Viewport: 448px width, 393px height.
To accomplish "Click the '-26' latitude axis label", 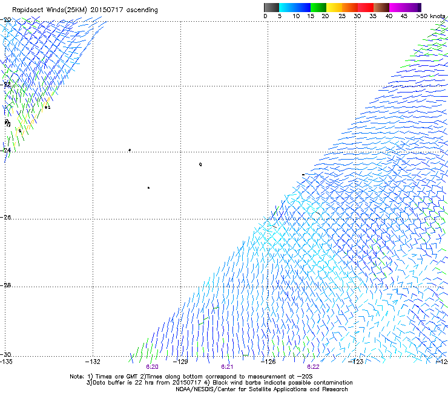I will [5, 218].
